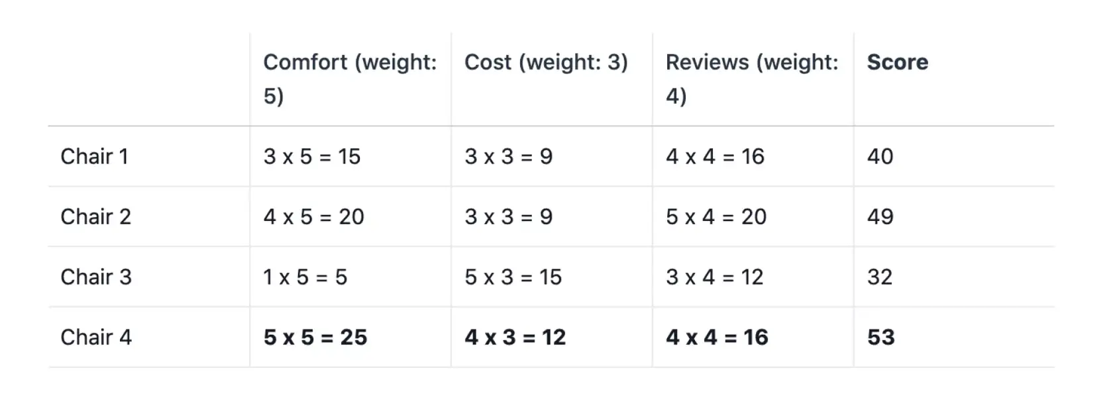Screen dimensions: 1113x397
Task: Click Chair 2 reviews cell 5 x 4 = 20
Action: click(x=716, y=217)
